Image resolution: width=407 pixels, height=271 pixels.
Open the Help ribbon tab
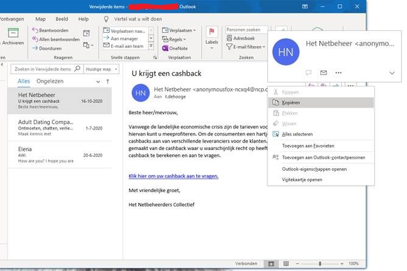[x=83, y=19]
